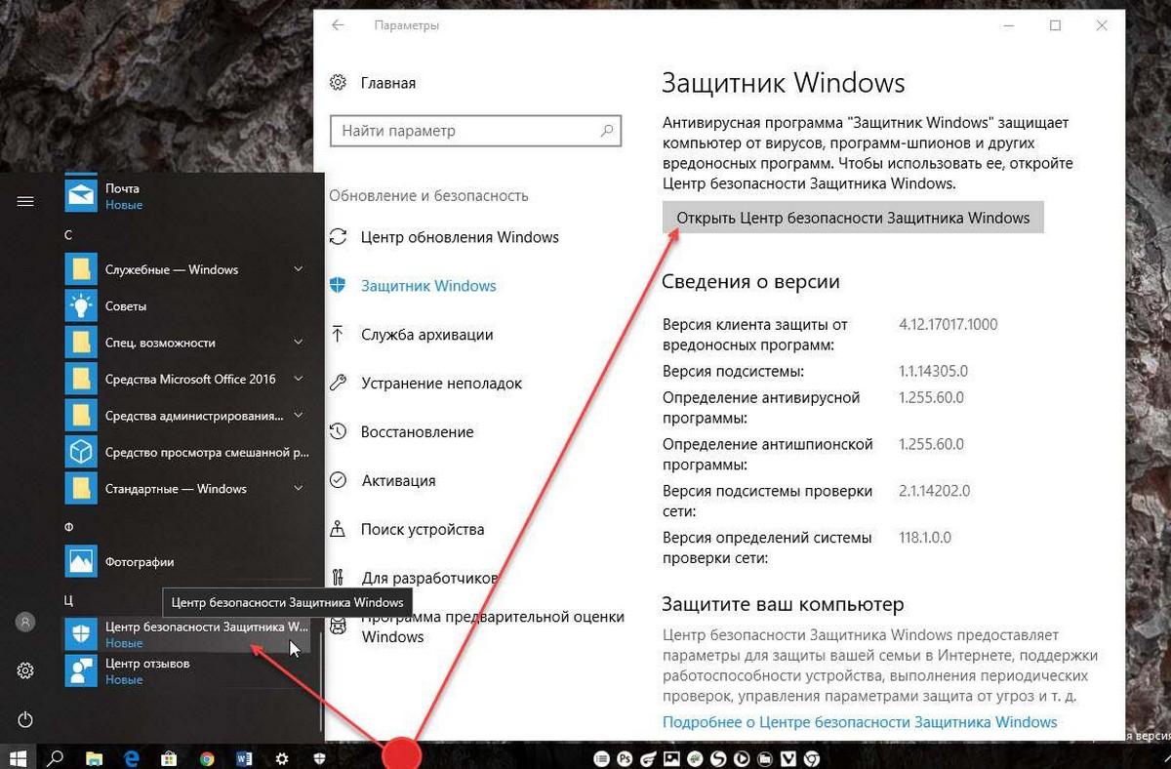Click Открыть Центр безопасности Защитника Windows button
The image size is (1171, 769).
tap(853, 218)
